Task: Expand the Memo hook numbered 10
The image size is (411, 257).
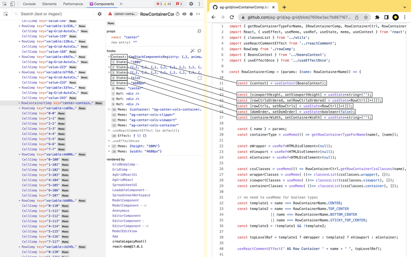Action: [x=109, y=110]
